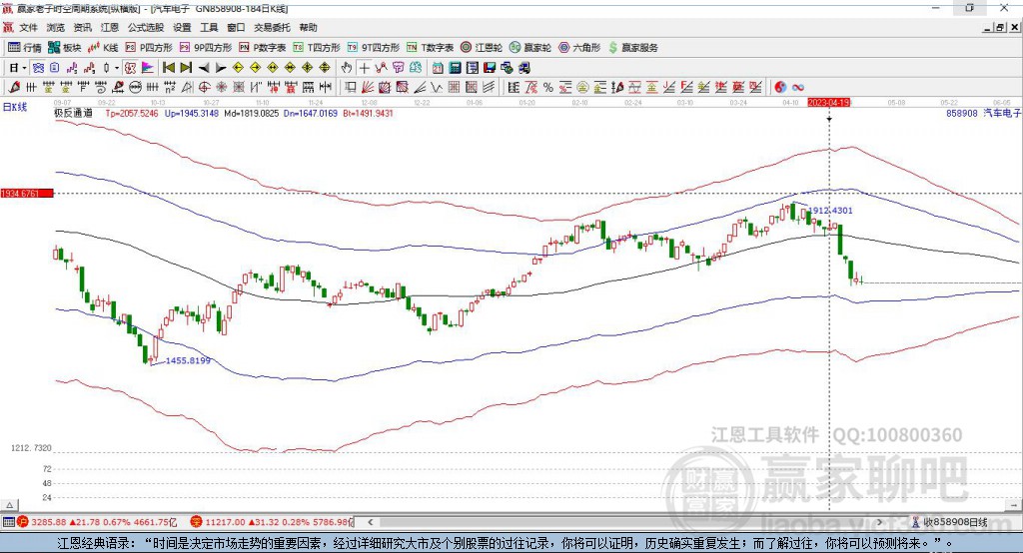Click the Md=1819.0825 indicator value
The height and width of the screenshot is (553, 1023).
pos(251,114)
